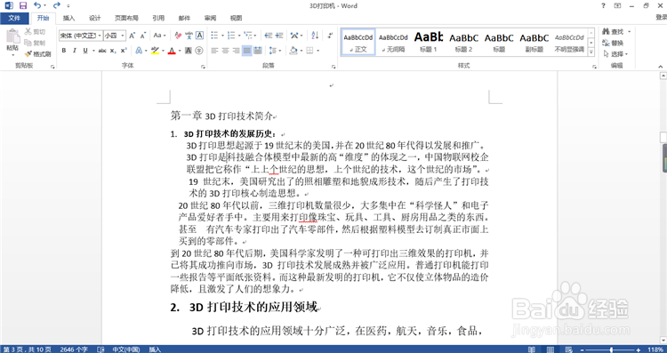Open the numbered list dropdown arrow
Image resolution: width=667 pixels, height=353 pixels.
click(x=238, y=36)
